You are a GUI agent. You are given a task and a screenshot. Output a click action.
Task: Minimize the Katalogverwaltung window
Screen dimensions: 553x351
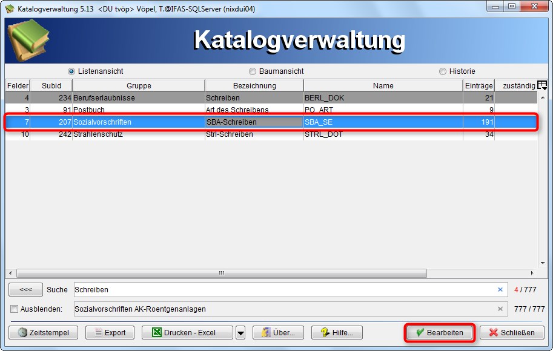point(495,7)
